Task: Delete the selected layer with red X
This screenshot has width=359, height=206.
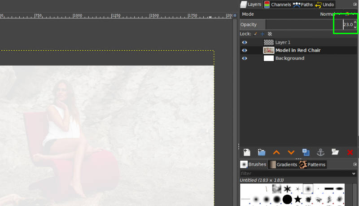Action: [350, 152]
